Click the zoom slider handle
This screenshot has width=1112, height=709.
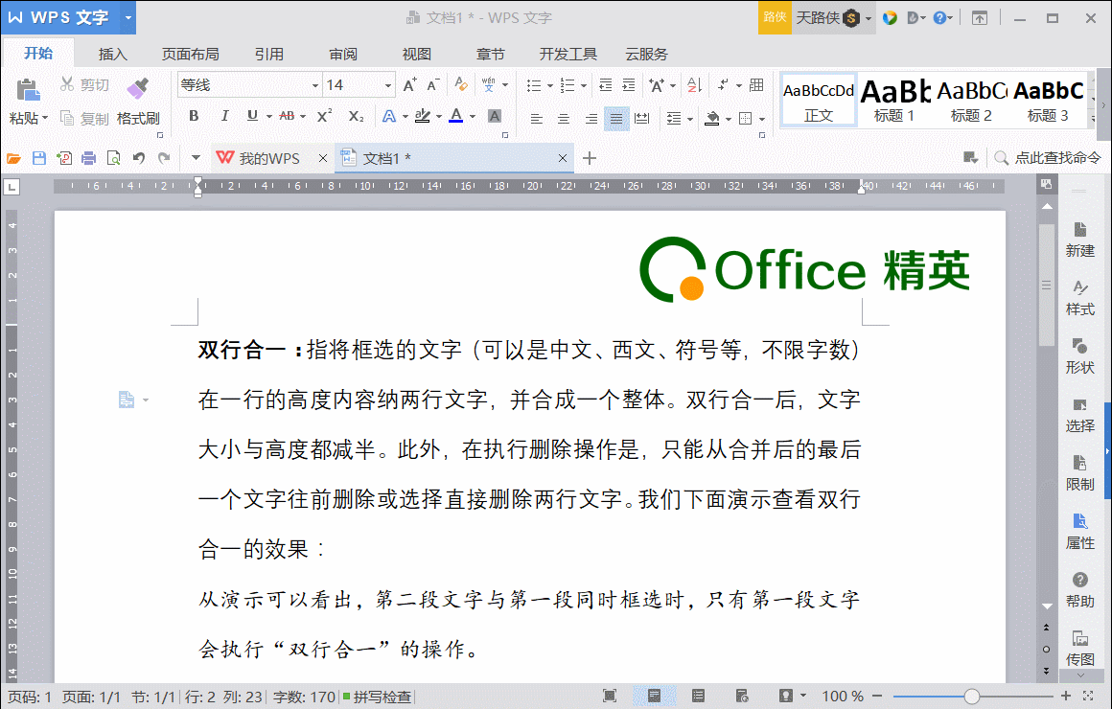(972, 697)
